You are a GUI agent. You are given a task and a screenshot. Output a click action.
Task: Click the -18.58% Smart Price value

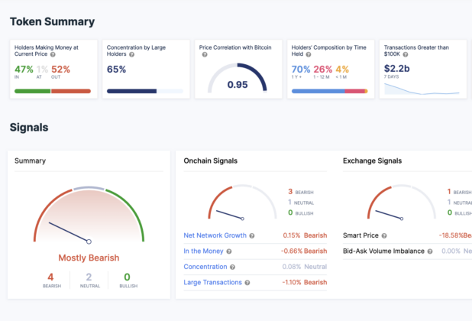click(451, 235)
